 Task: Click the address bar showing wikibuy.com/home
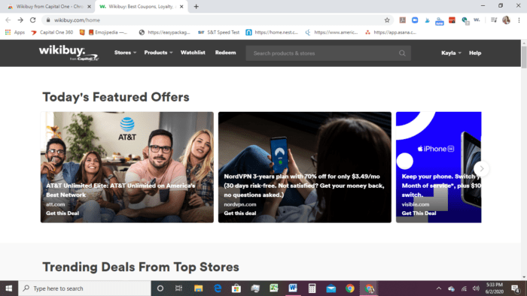tap(217, 20)
